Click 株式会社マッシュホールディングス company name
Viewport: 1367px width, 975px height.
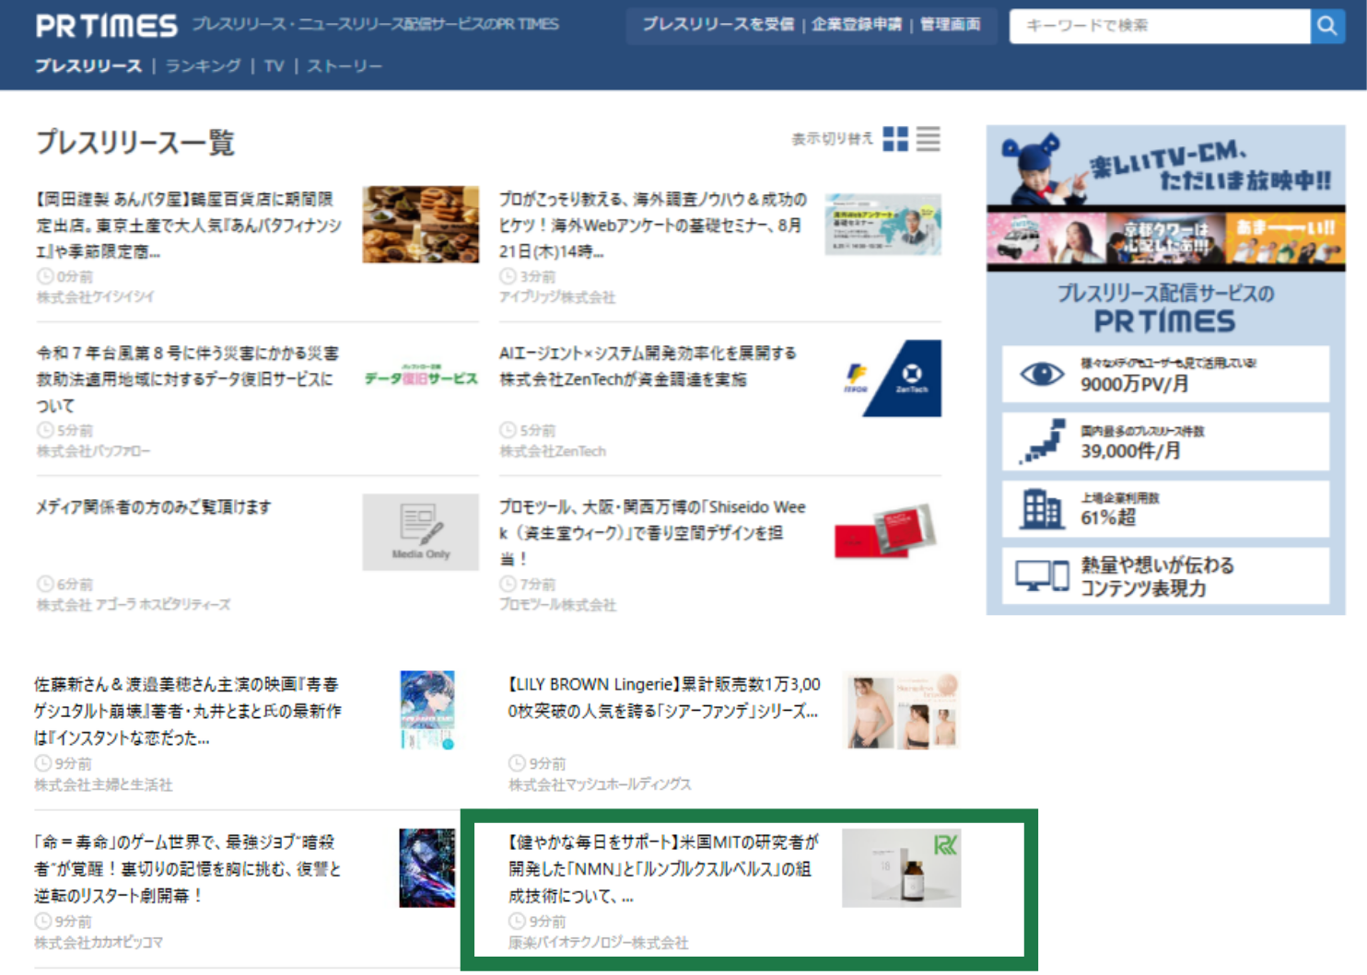pos(600,785)
